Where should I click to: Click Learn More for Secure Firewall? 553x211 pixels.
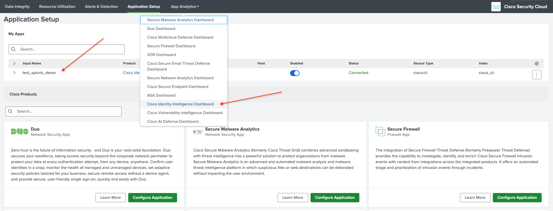pyautogui.click(x=475, y=198)
